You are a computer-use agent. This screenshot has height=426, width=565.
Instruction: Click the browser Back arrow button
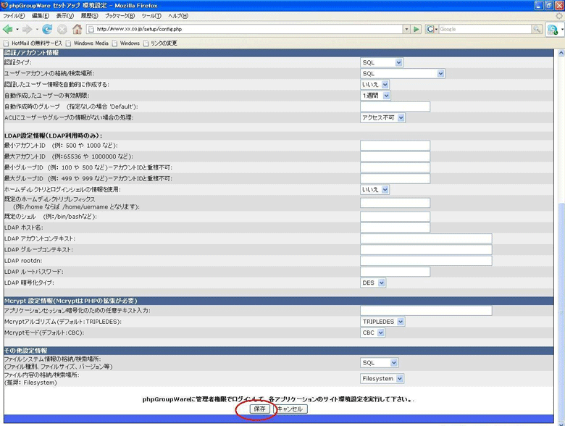pos(8,29)
